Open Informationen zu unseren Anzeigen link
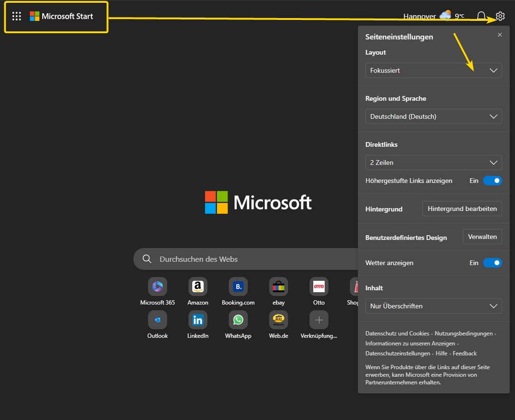The width and height of the screenshot is (515, 420). click(410, 344)
